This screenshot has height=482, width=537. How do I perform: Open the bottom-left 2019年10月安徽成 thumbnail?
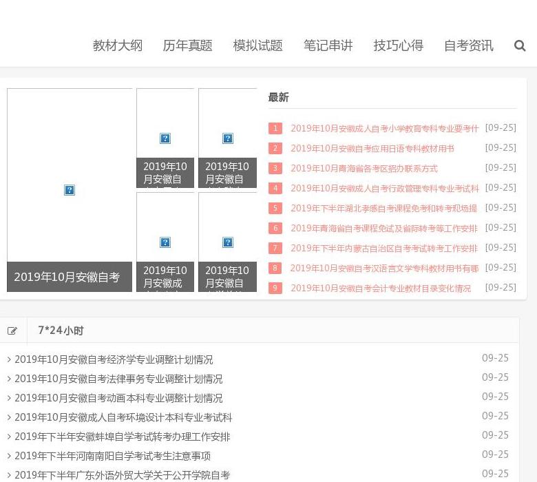[165, 242]
